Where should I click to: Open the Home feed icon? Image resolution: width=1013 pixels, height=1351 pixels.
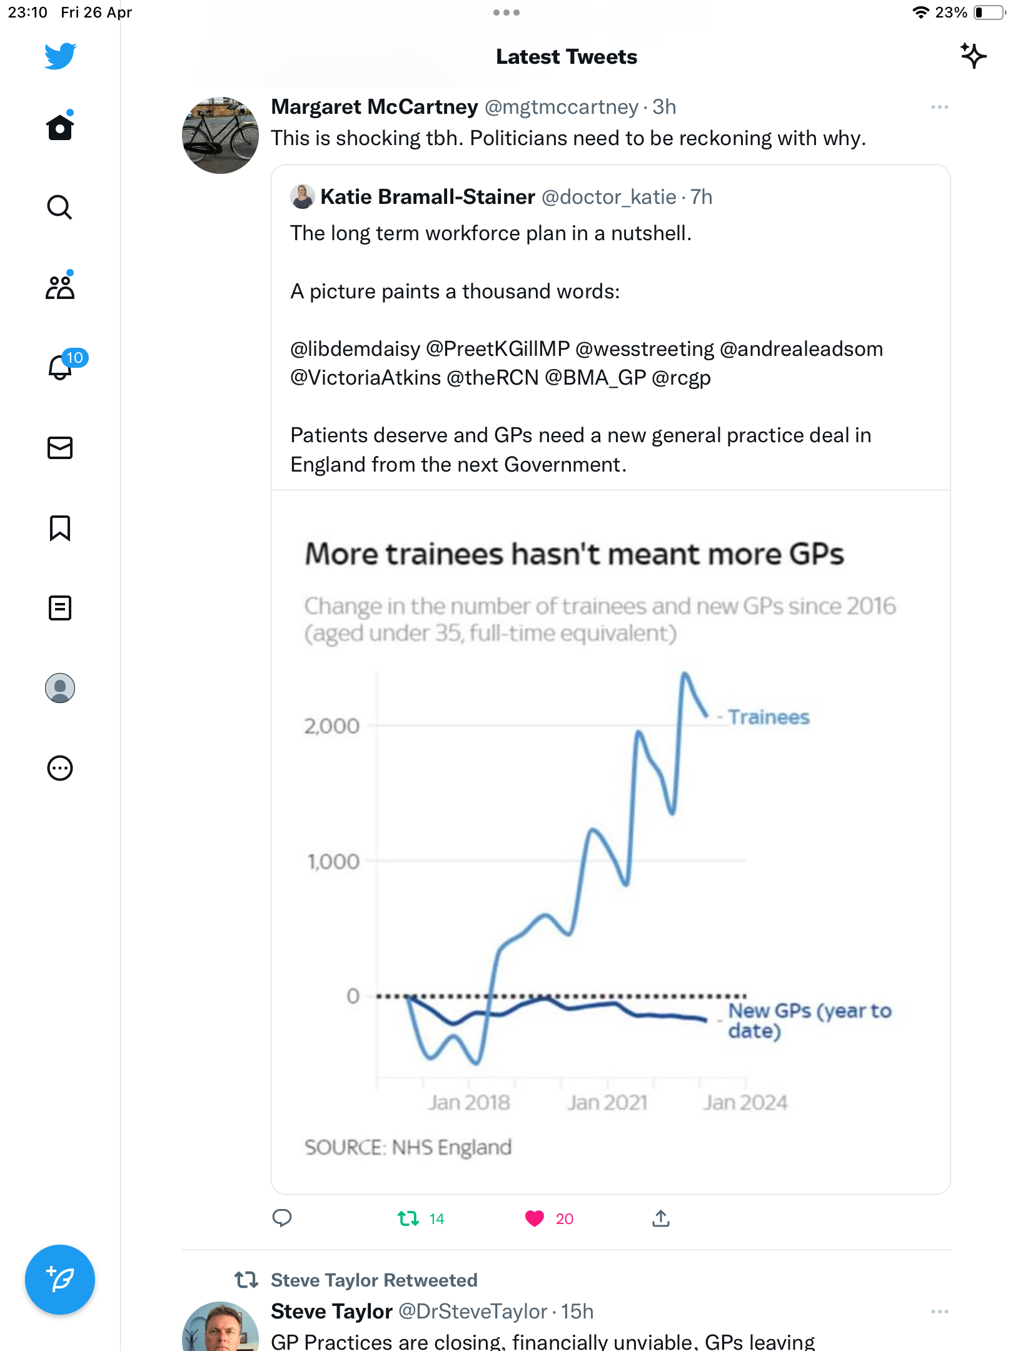60,127
